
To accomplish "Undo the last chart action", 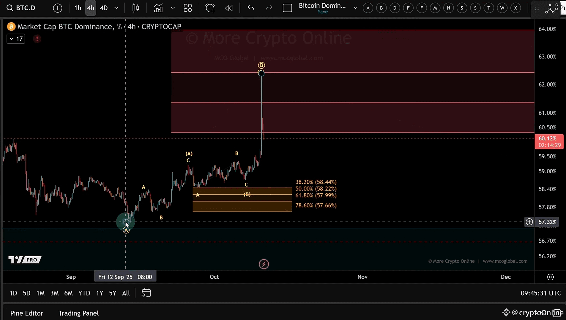I will (x=251, y=8).
